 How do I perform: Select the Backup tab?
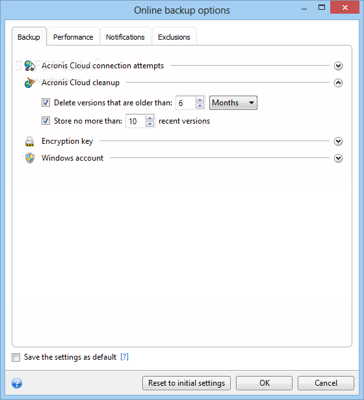point(29,36)
